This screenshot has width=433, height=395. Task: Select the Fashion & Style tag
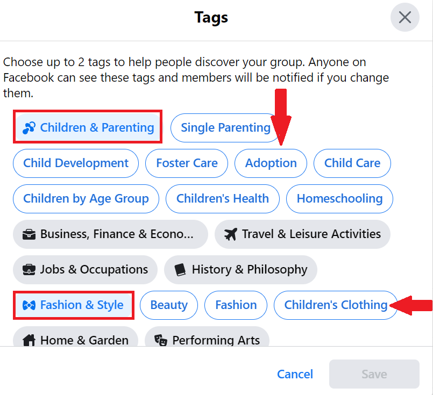(x=73, y=305)
